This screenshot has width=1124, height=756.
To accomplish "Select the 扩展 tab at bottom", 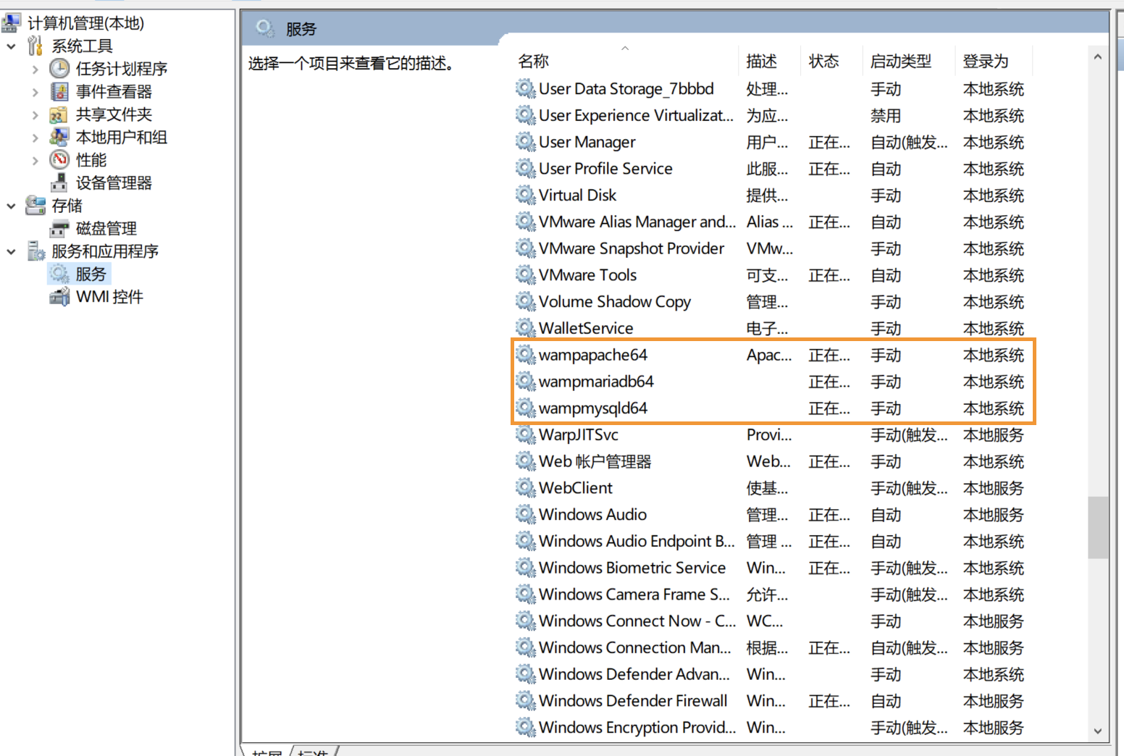I will [x=266, y=753].
